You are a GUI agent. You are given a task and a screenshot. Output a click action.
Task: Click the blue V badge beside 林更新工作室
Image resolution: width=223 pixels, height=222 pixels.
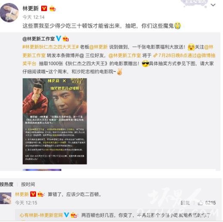pyautogui.click(x=58, y=39)
